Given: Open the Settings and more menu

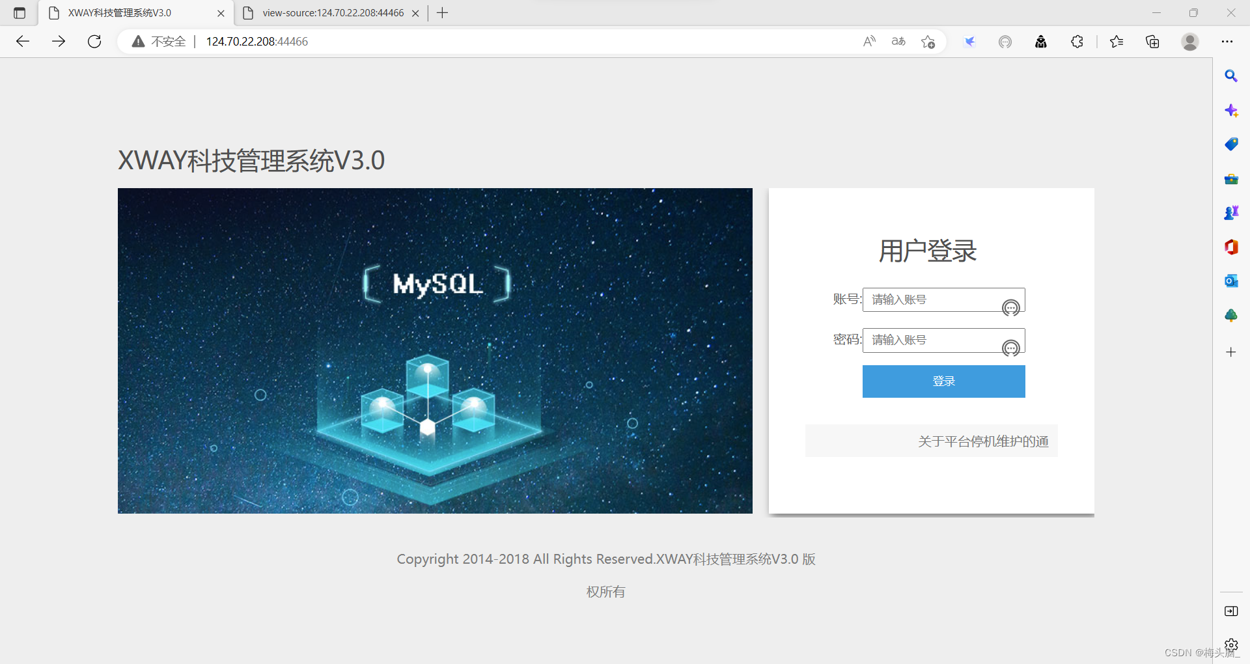Looking at the screenshot, I should pyautogui.click(x=1227, y=41).
